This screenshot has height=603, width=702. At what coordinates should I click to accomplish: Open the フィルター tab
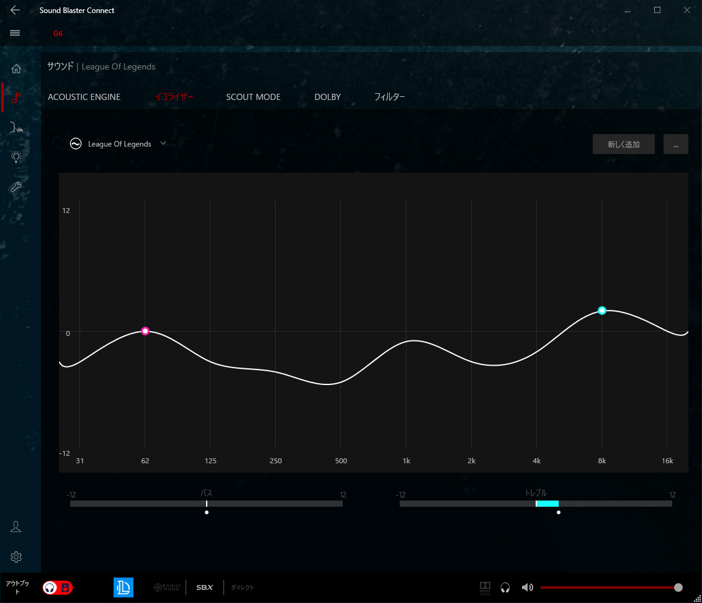[389, 97]
